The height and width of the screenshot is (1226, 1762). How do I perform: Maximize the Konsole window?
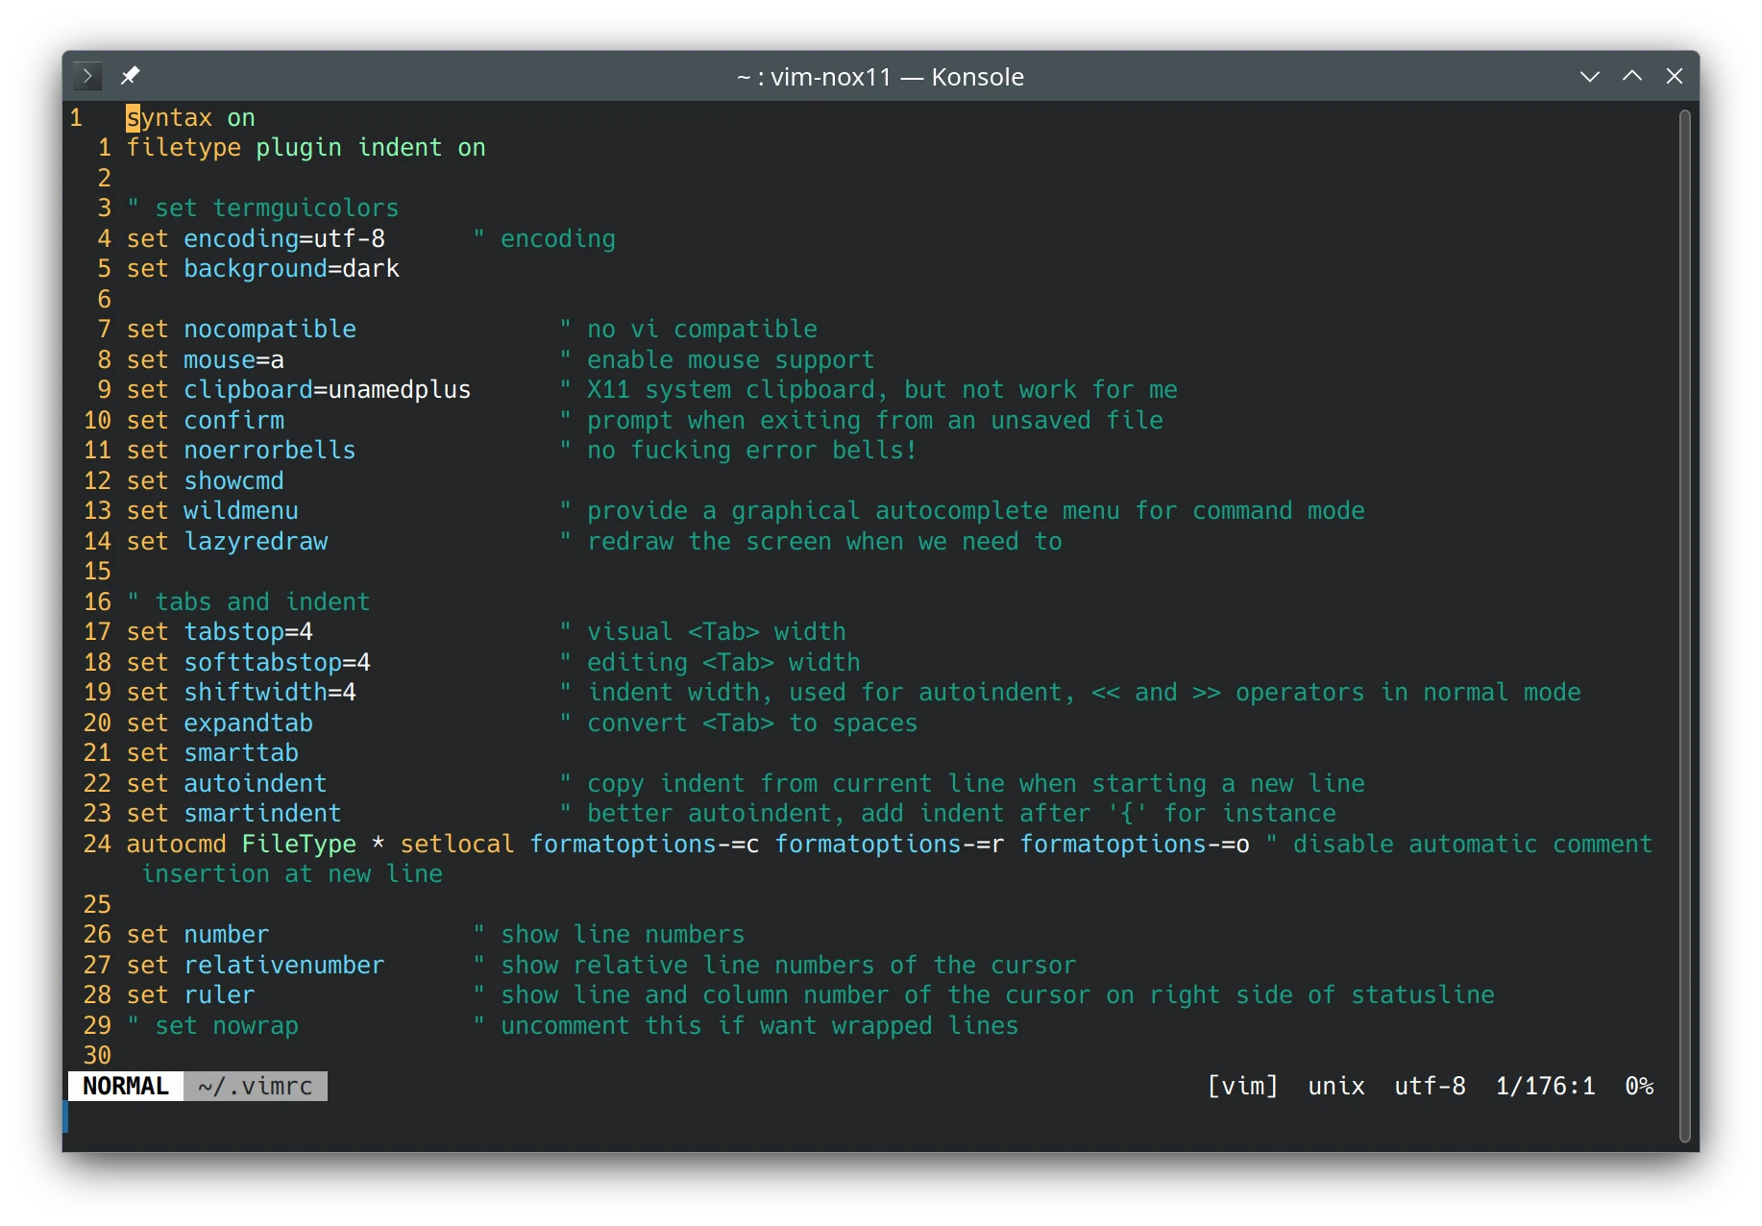tap(1631, 76)
